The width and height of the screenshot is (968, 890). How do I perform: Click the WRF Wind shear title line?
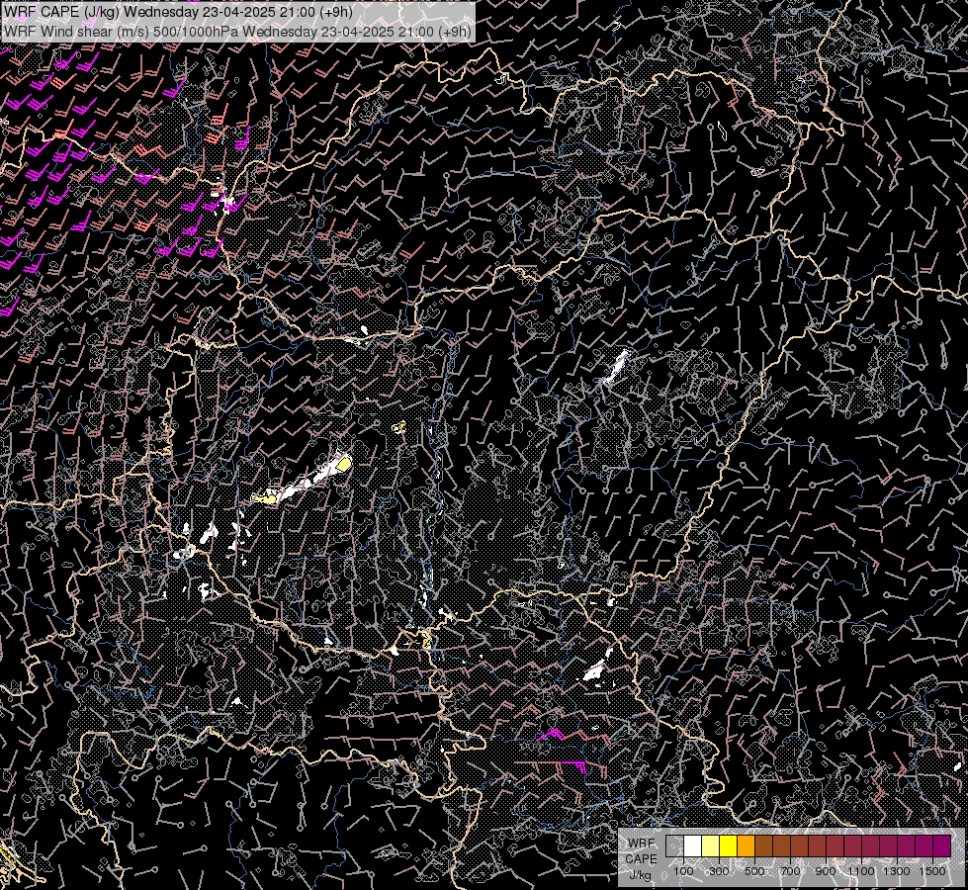click(237, 31)
